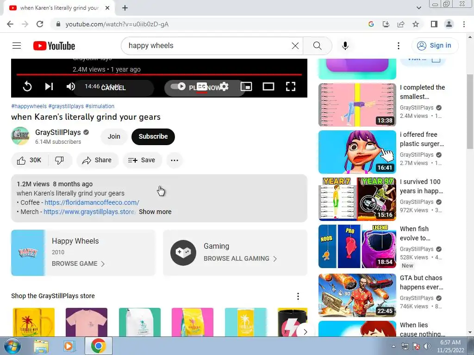Screen dimensions: 474x355
Task: Bookmark page with star icon
Action: click(416, 24)
